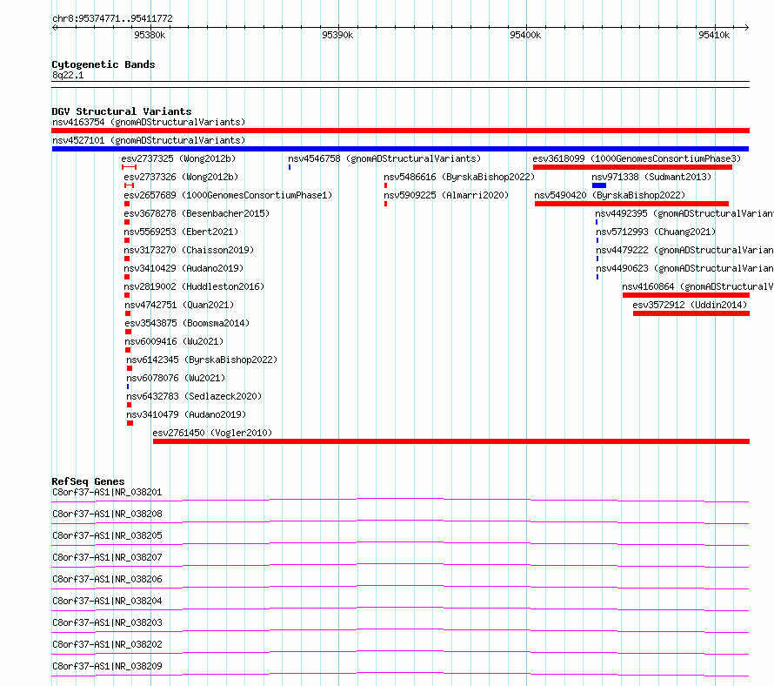The width and height of the screenshot is (774, 686).
Task: Click esv2657689 (1000GenomesConsortiumPhase1) label
Action: click(228, 195)
